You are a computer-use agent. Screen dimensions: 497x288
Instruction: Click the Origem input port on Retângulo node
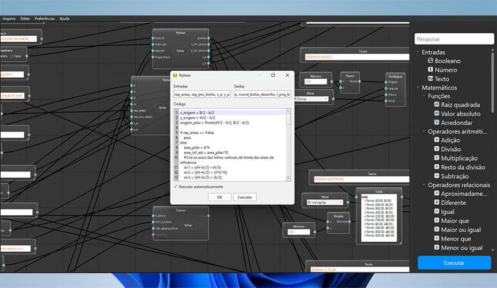[386, 82]
